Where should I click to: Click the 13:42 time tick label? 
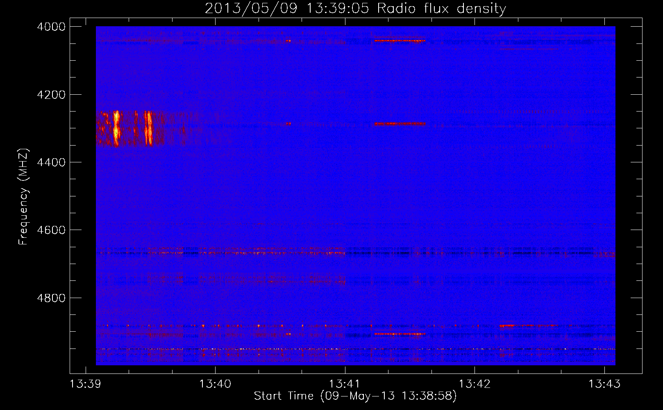tap(475, 384)
